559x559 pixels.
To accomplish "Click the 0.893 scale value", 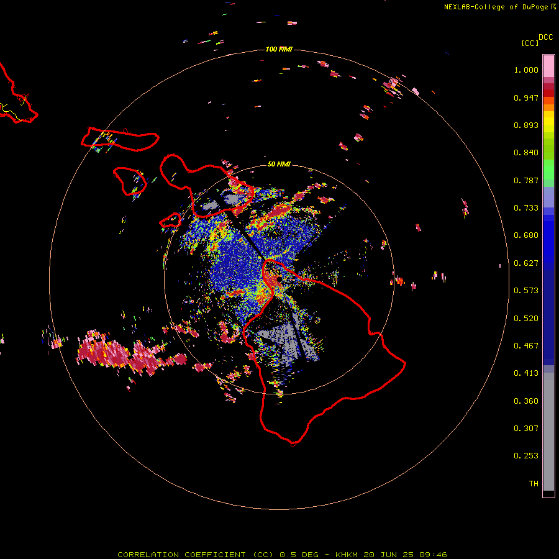I will (526, 125).
